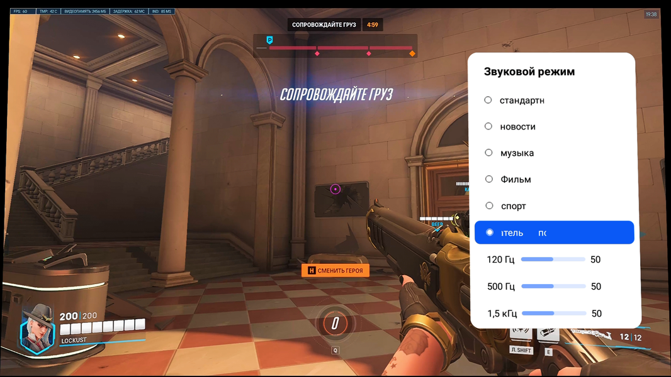Image resolution: width=671 pixels, height=377 pixels.
Task: Click the Ashe hero portrait
Action: coord(38,330)
